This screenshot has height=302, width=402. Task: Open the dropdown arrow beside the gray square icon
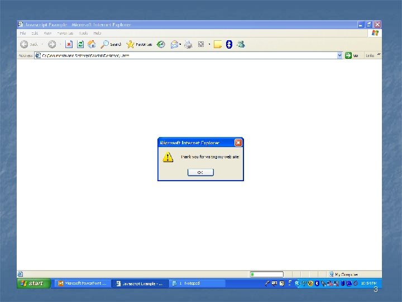(x=209, y=44)
